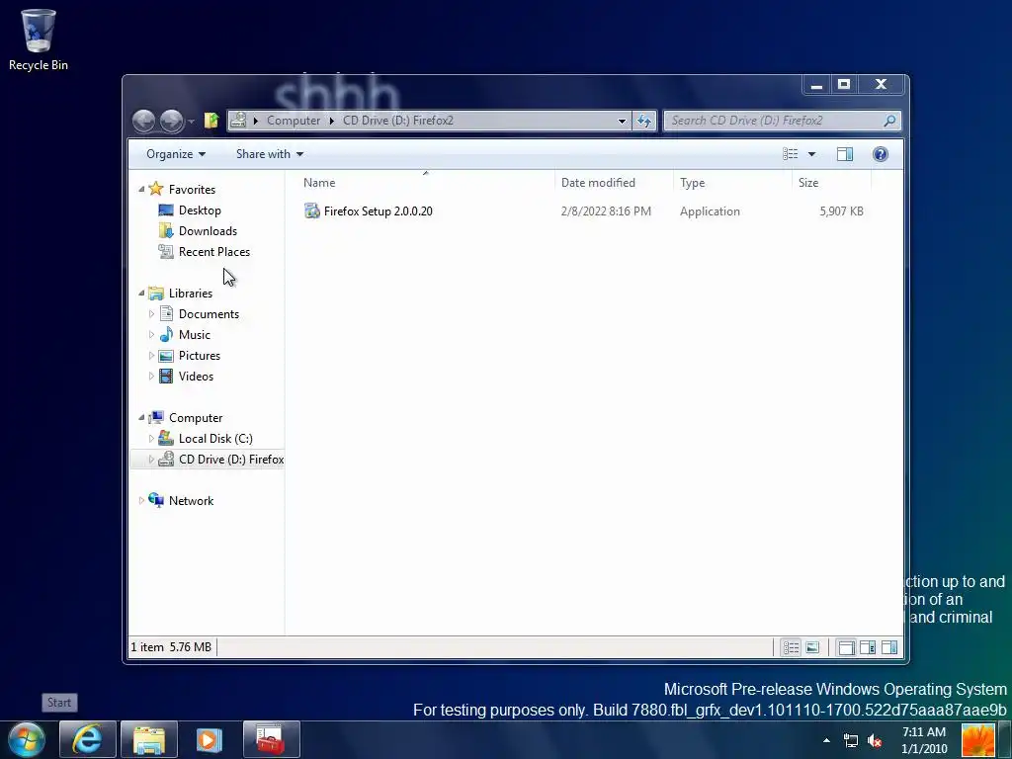Select CD Drive (D:) Firefox2 breadcrumb
This screenshot has height=759, width=1012.
[x=397, y=121]
